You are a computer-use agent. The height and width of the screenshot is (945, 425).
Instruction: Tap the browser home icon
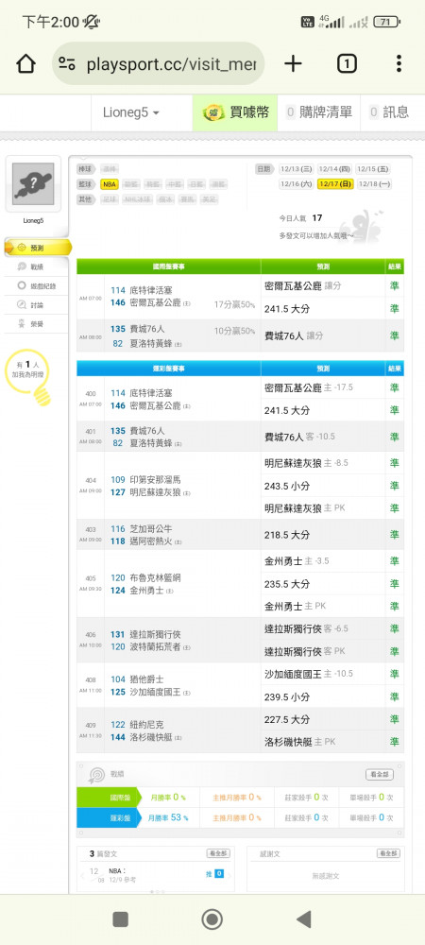25,63
